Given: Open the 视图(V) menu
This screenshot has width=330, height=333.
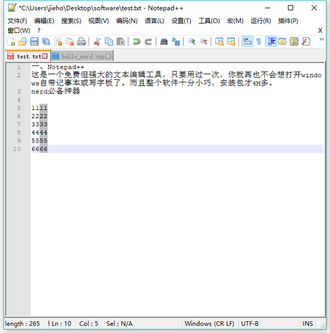Looking at the screenshot, I should click(x=98, y=21).
